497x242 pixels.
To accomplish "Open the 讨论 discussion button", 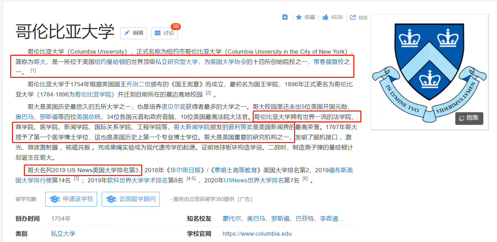I will tap(164, 33).
